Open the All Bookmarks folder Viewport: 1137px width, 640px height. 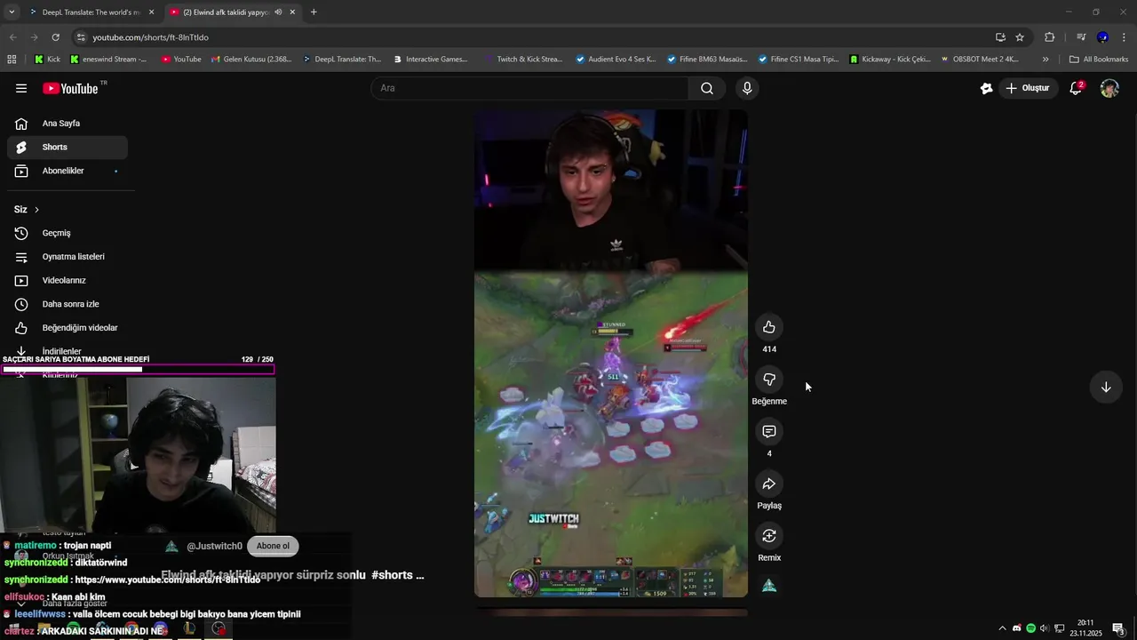click(1099, 60)
